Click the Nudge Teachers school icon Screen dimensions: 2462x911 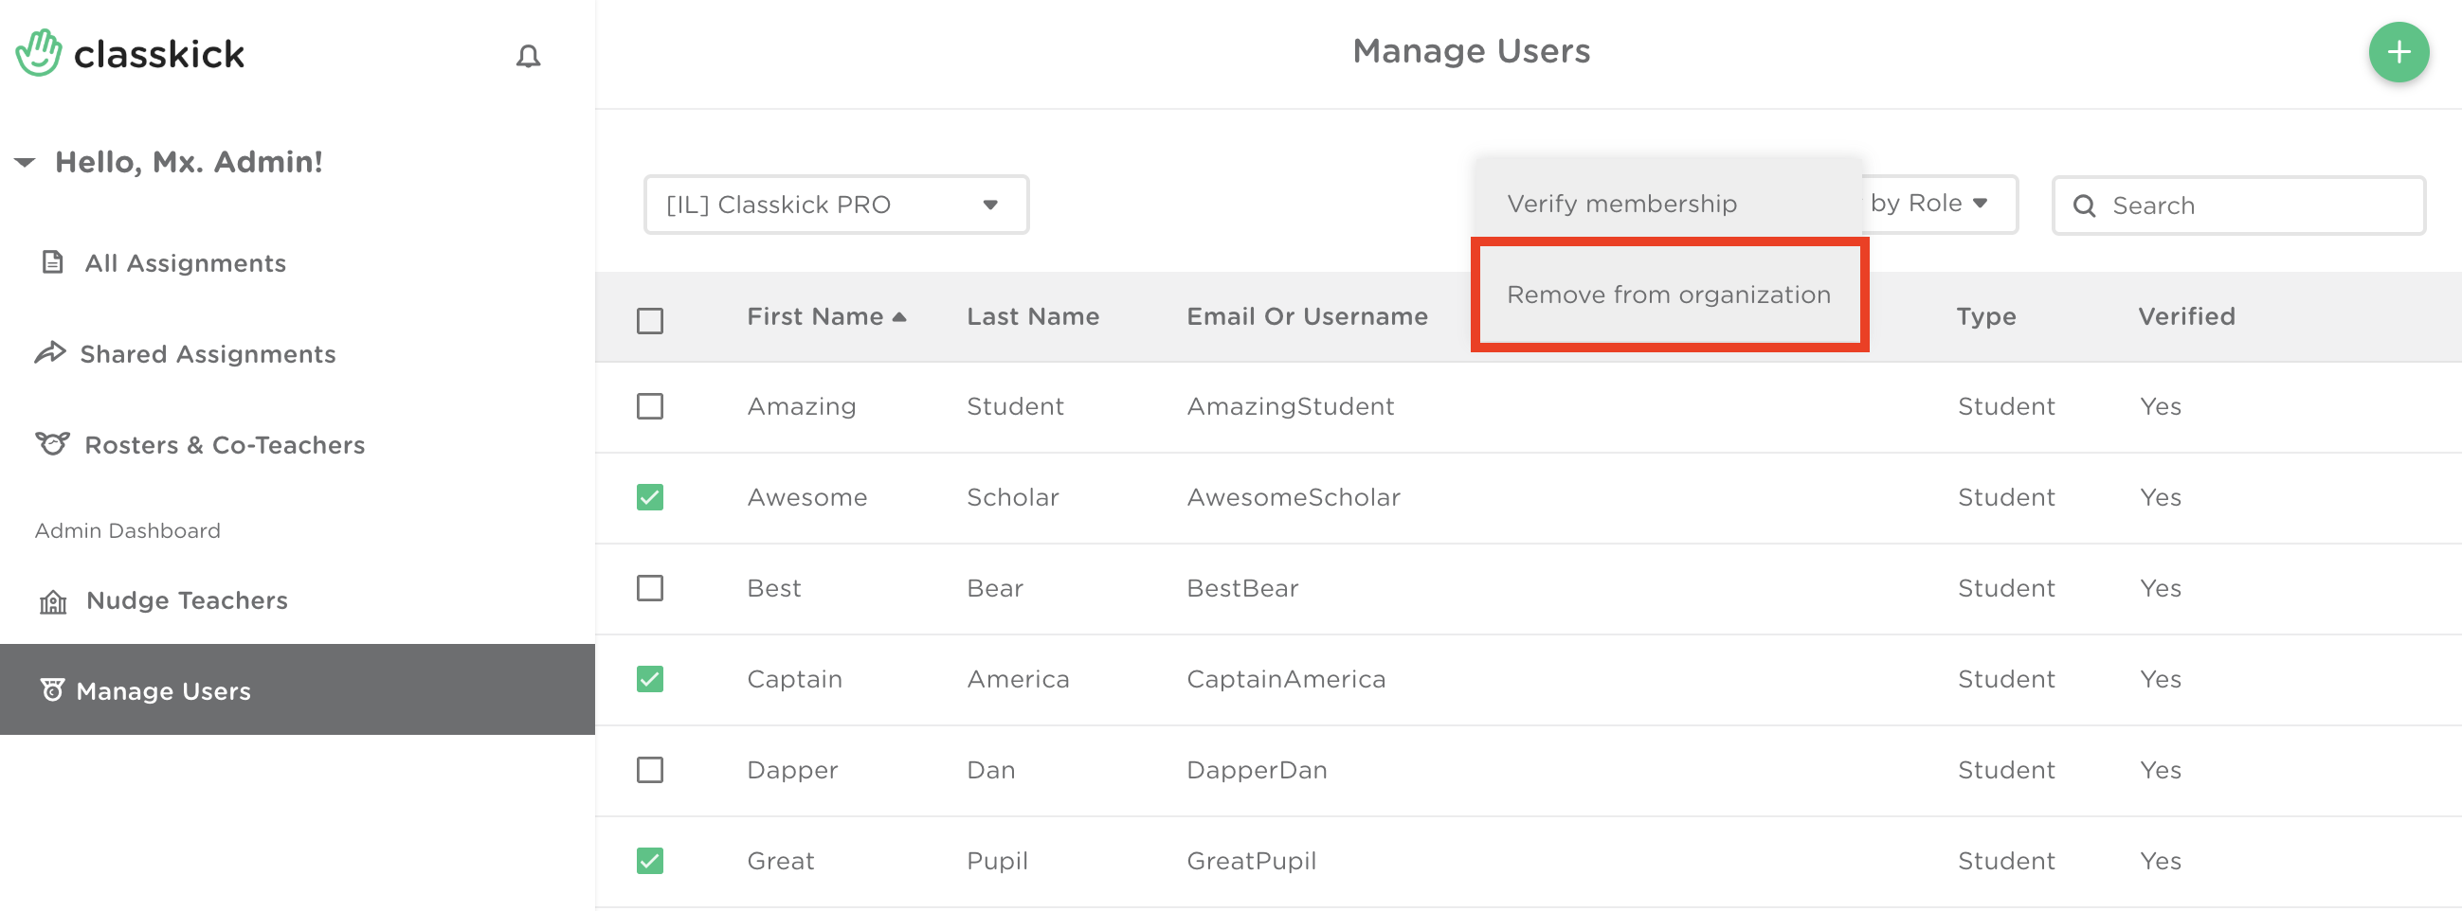click(x=52, y=600)
